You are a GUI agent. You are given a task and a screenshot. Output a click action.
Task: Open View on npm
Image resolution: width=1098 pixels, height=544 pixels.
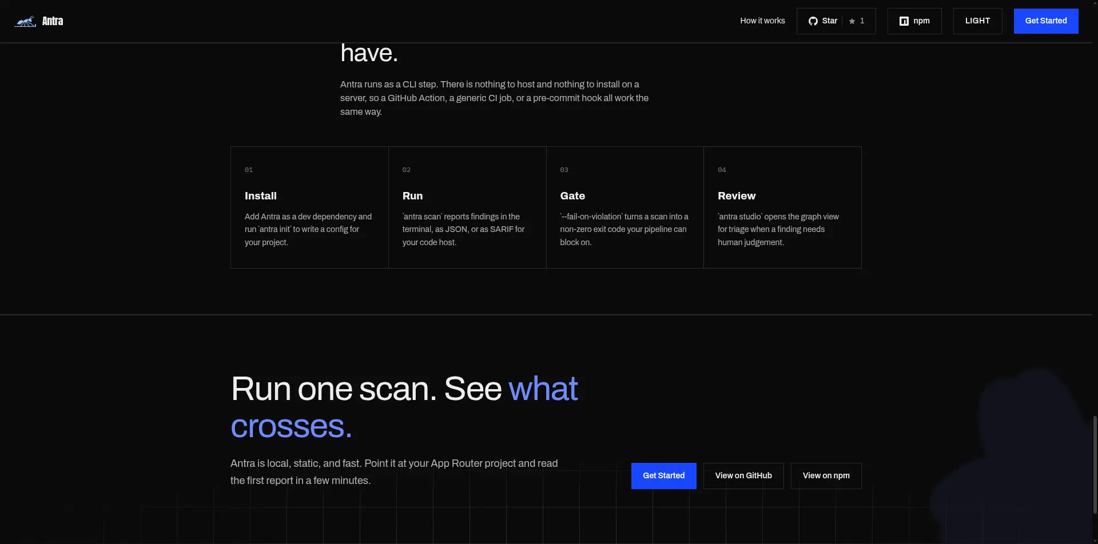click(x=826, y=476)
